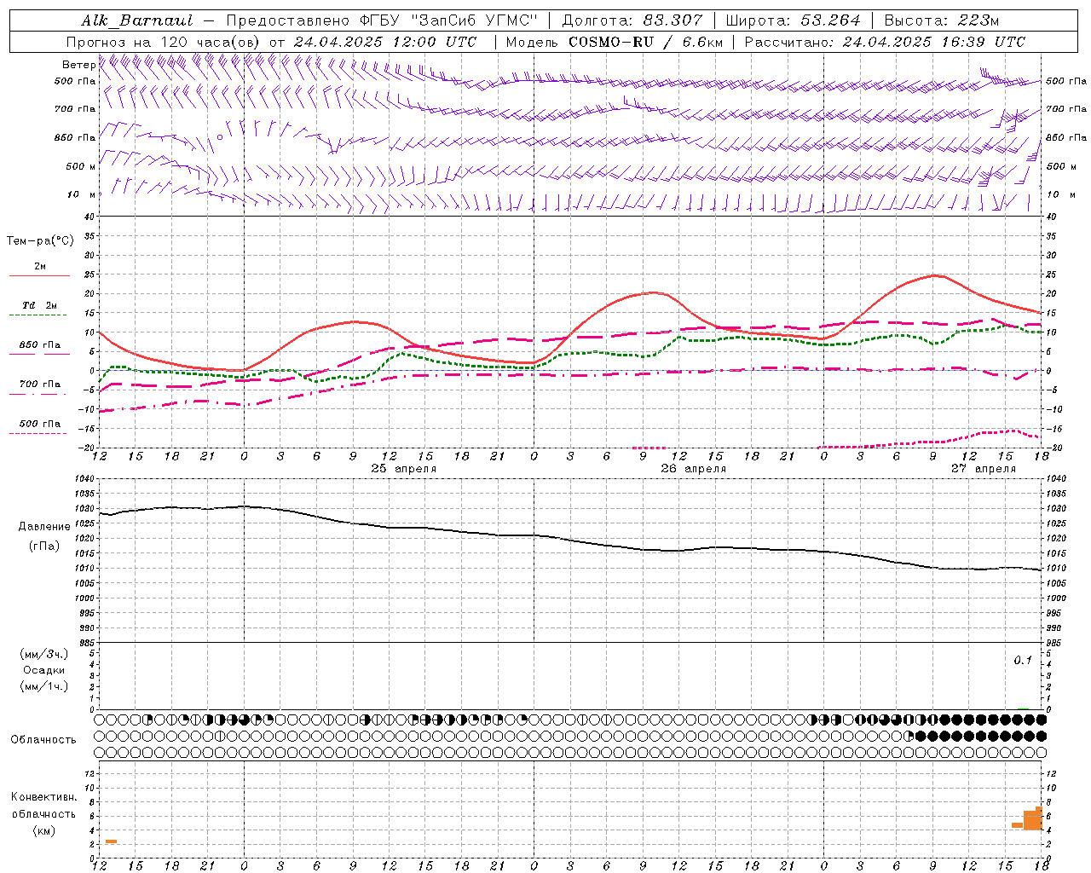Click the elevation text Высота: 223м
Screen dimensions: 1091x873
(x=941, y=20)
